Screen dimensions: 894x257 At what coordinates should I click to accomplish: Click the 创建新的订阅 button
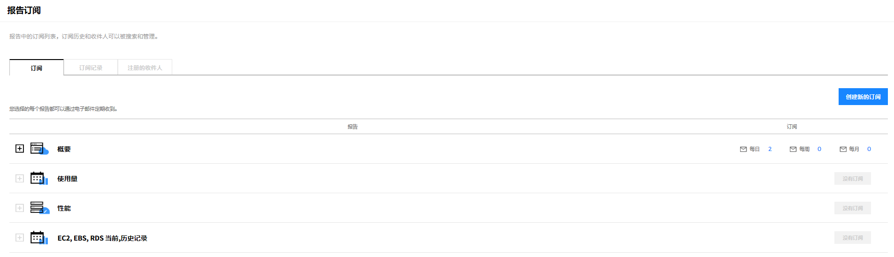863,97
